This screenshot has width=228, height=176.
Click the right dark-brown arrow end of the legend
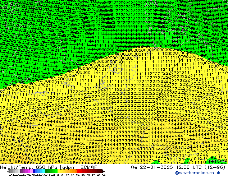[x=104, y=171]
